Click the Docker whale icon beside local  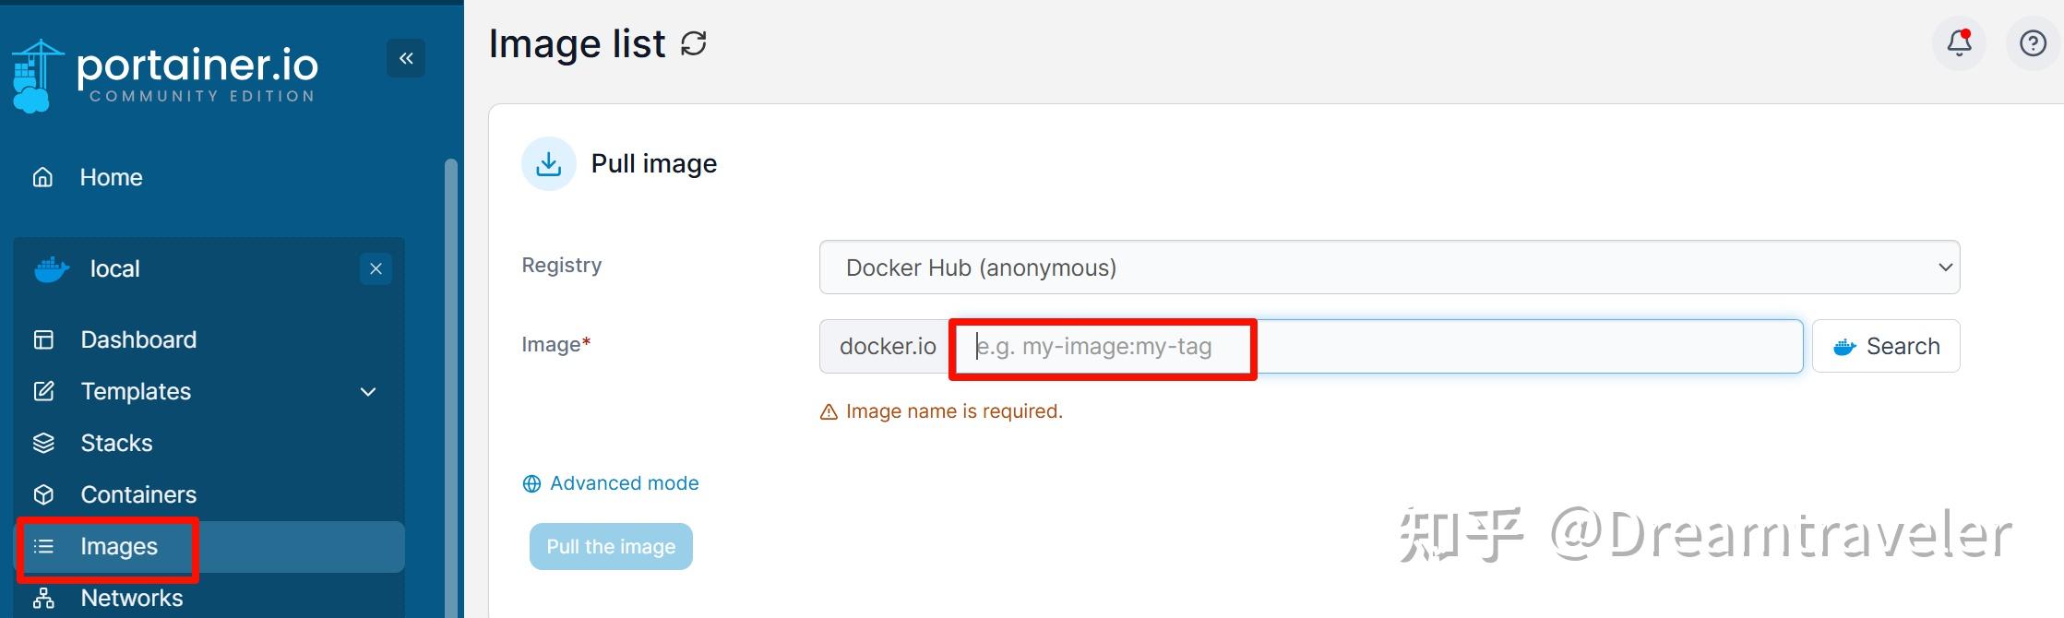[52, 269]
